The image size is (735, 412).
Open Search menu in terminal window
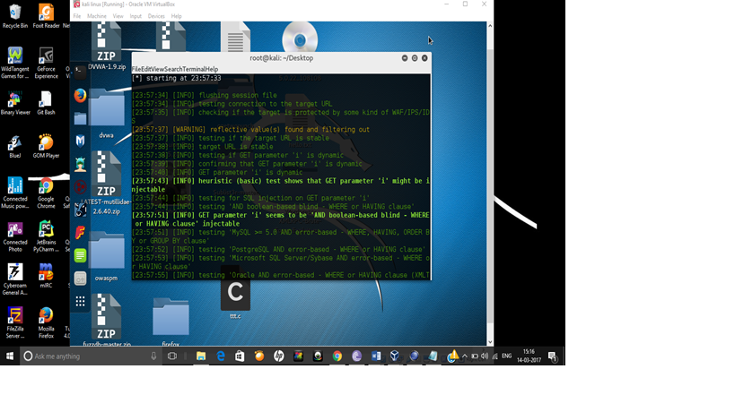click(174, 69)
